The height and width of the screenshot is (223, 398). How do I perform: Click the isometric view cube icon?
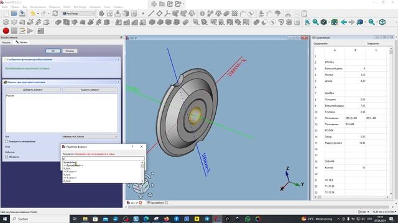pyautogui.click(x=382, y=22)
